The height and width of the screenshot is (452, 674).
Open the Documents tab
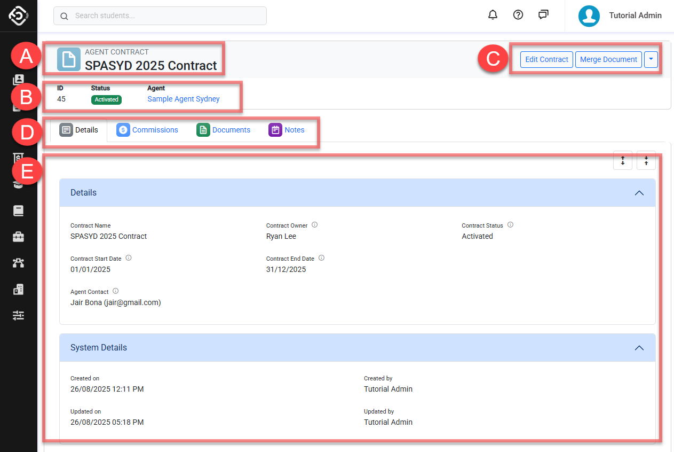(224, 130)
